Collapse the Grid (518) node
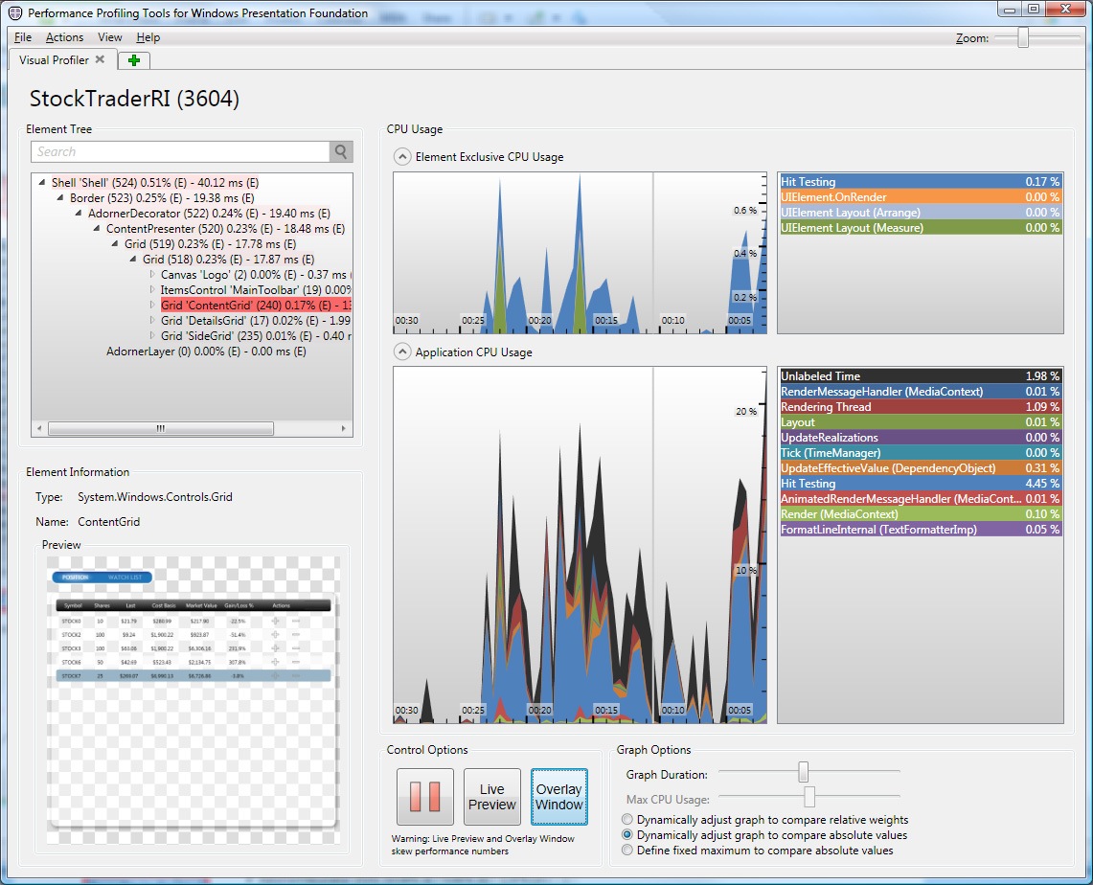Image resolution: width=1093 pixels, height=885 pixels. [x=132, y=260]
